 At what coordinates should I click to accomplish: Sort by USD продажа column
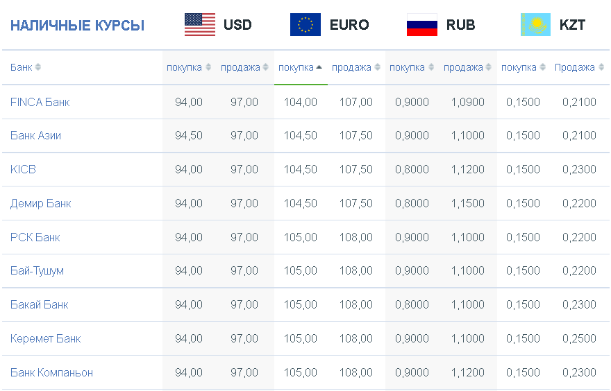click(x=244, y=67)
